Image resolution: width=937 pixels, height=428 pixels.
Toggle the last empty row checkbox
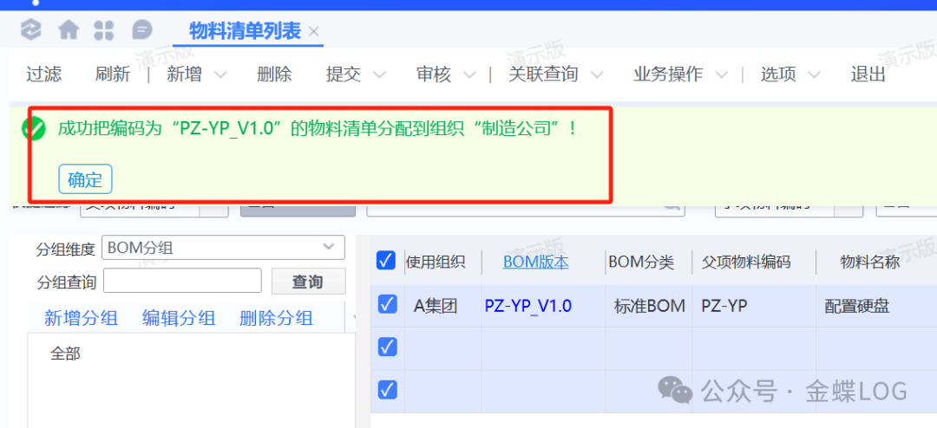click(x=387, y=390)
